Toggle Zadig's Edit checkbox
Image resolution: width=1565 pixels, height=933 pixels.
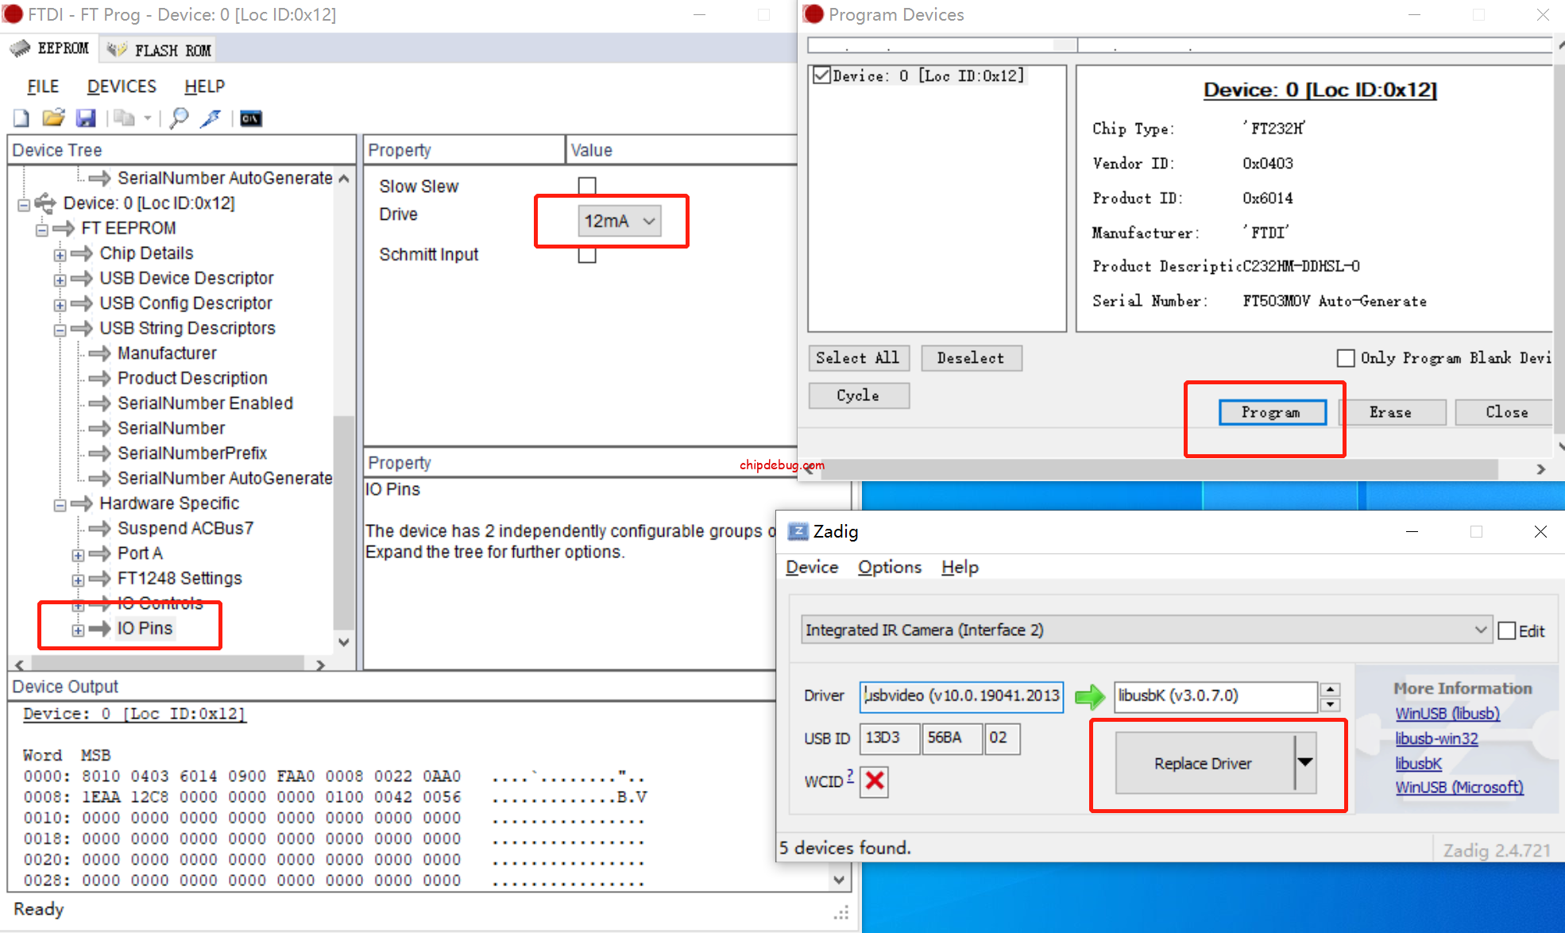1507,630
